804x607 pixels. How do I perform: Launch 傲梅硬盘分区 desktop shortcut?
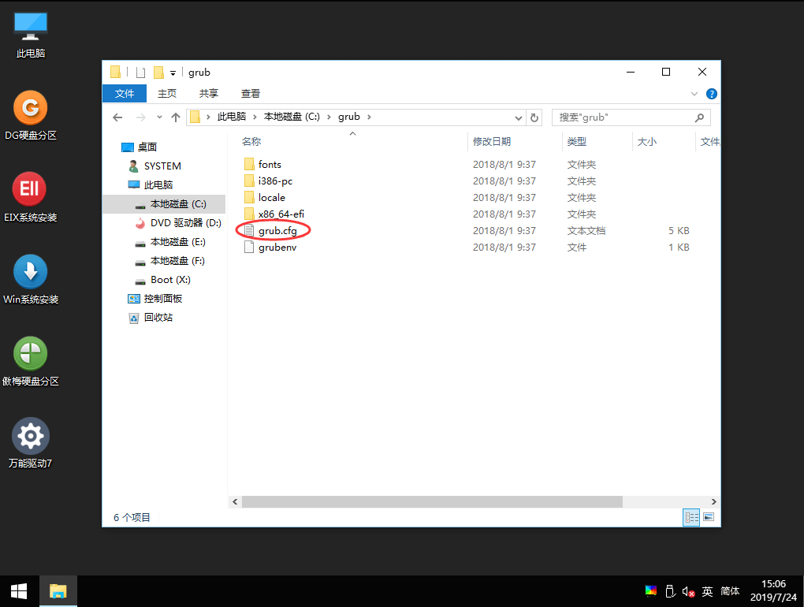[x=31, y=361]
